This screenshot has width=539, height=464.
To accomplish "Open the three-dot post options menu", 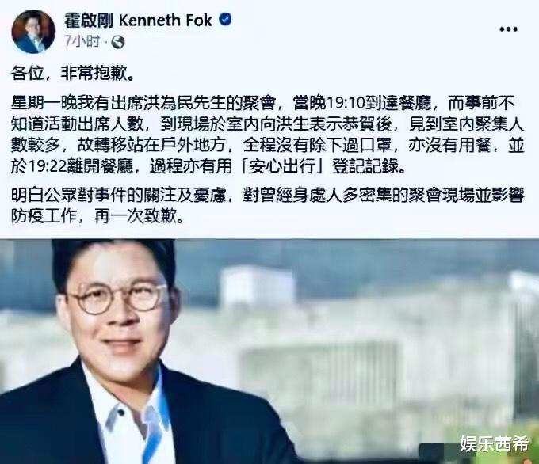I will click(508, 29).
